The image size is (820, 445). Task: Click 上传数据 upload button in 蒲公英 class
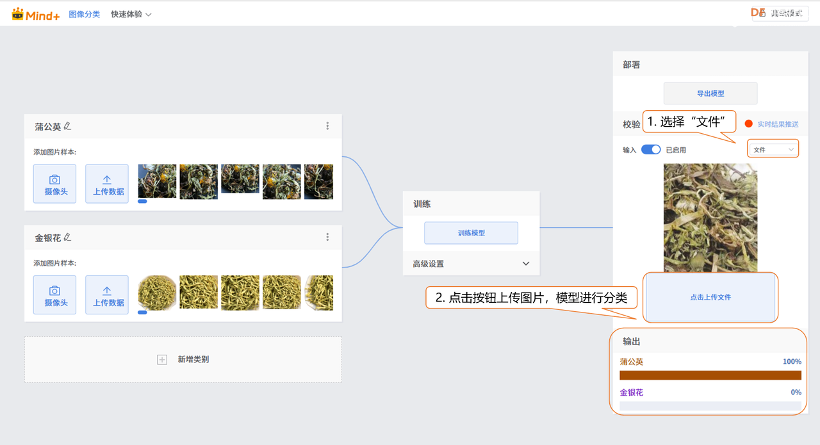[x=107, y=184]
